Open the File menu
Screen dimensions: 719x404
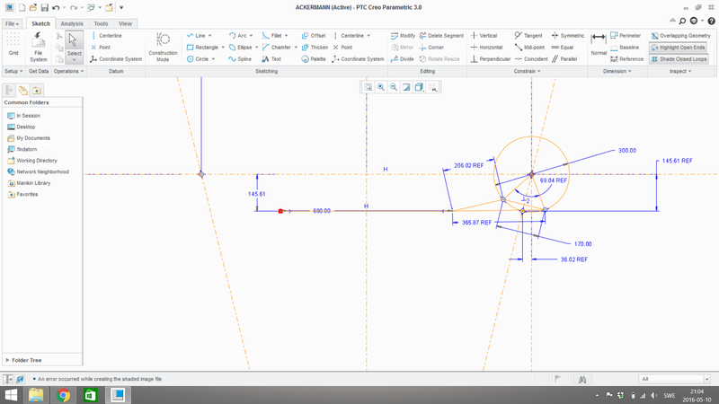coord(12,23)
